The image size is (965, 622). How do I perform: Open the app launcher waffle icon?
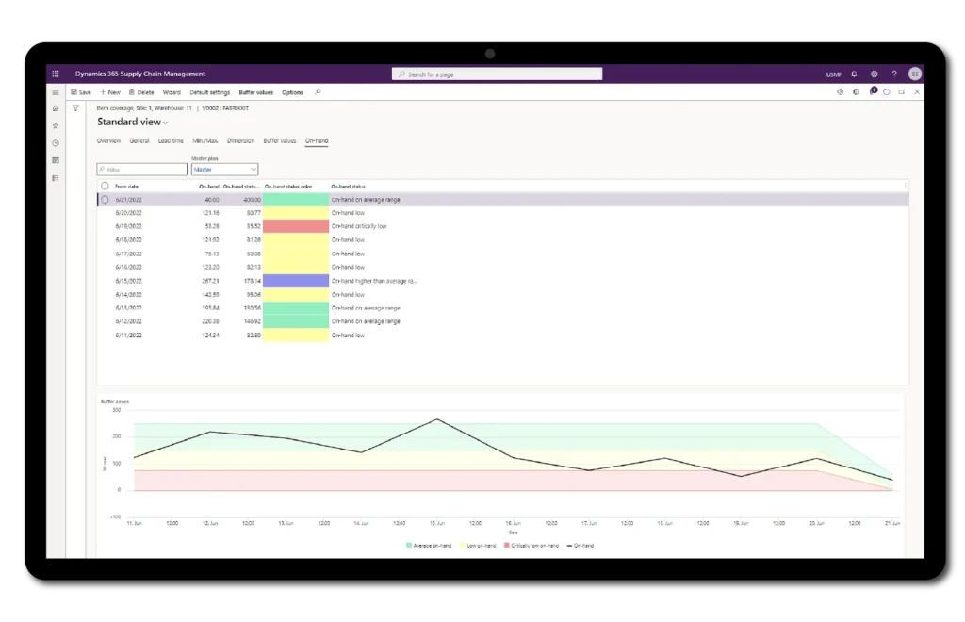56,74
